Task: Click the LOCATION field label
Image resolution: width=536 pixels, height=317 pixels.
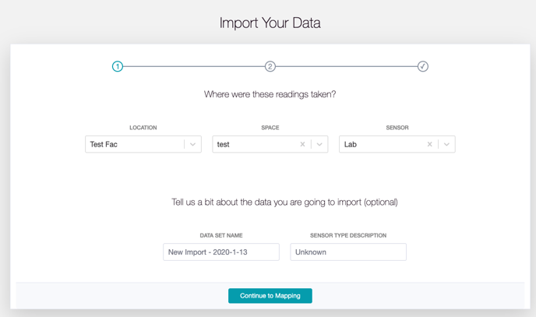Action: (x=143, y=128)
